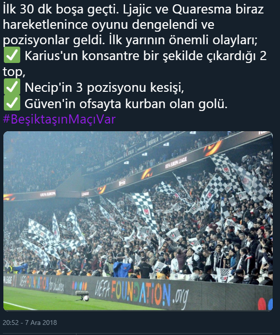Click the large central checkered Beşiktaş flag
Viewport: 280px width, 335px height.
(145, 211)
